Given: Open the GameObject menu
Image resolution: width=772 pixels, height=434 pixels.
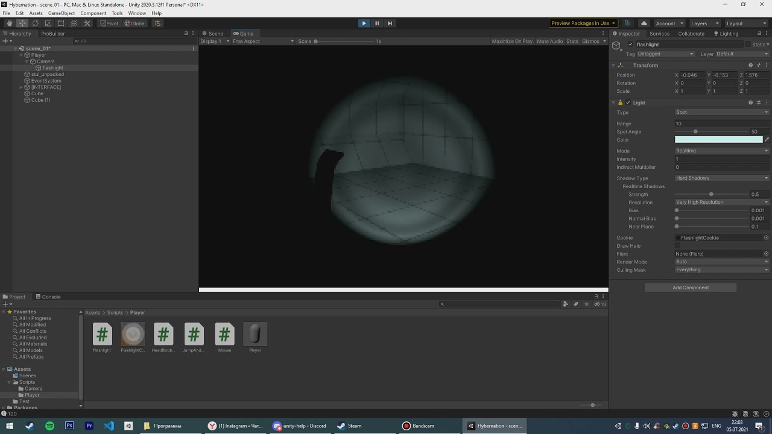Looking at the screenshot, I should pyautogui.click(x=62, y=13).
